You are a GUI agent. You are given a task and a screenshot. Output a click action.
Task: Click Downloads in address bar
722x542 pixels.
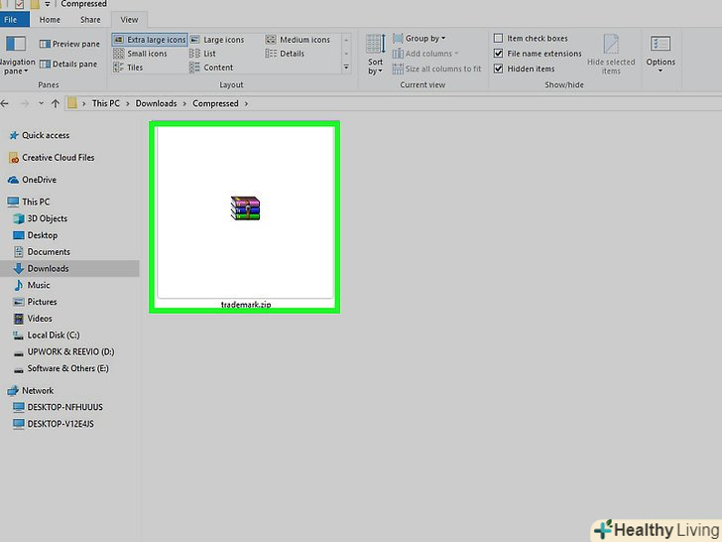point(156,103)
